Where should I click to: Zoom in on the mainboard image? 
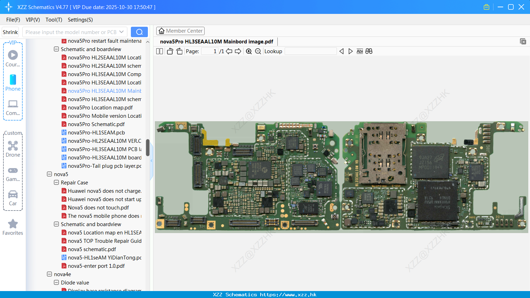click(x=249, y=51)
